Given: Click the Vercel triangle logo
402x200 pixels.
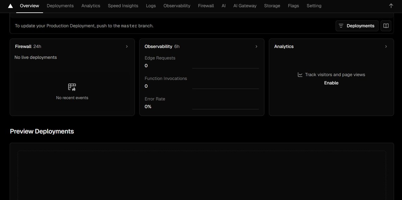Looking at the screenshot, I should (10, 6).
